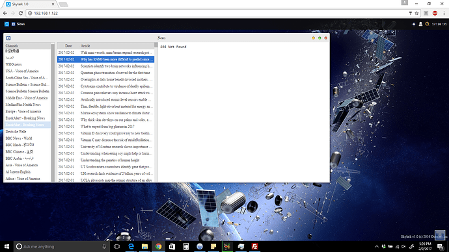Select Middle East - Voice of America channel
Image resolution: width=449 pixels, height=252 pixels.
pos(27,98)
